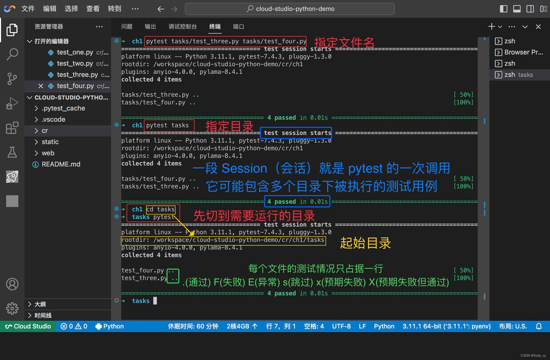Open the Source Control view

(x=12, y=79)
